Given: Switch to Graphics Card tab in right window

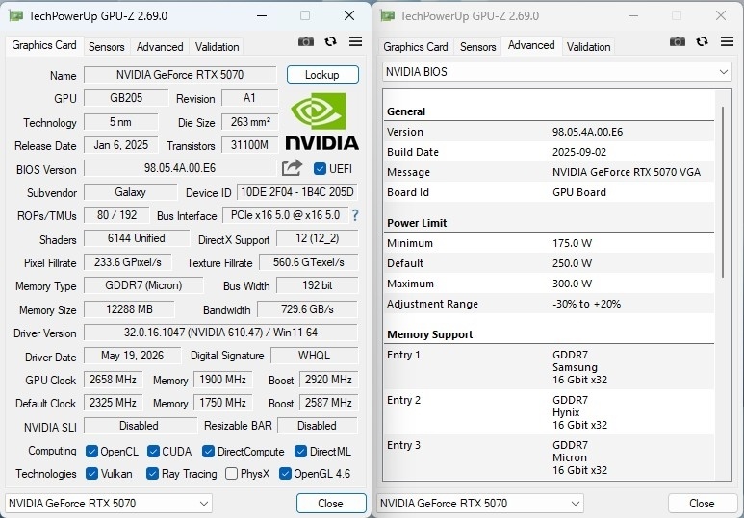Looking at the screenshot, I should (416, 47).
